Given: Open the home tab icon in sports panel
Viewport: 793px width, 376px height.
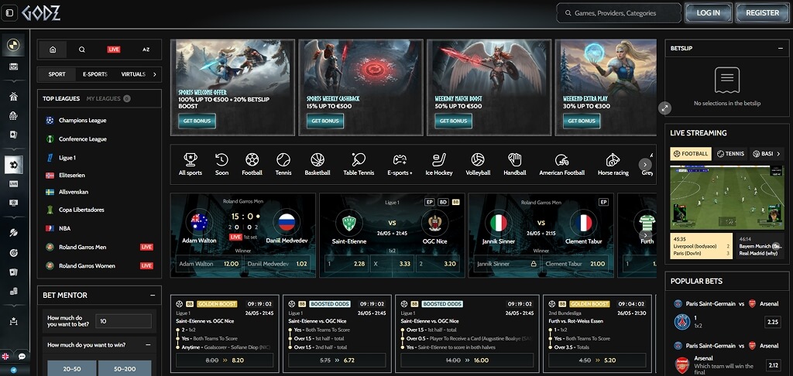Looking at the screenshot, I should (53, 50).
